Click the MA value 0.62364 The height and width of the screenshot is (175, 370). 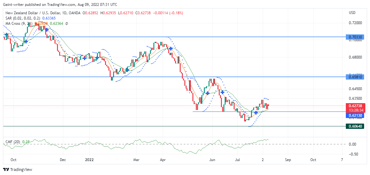tap(57, 24)
